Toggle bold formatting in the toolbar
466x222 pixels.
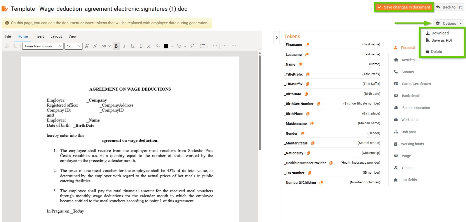116,46
